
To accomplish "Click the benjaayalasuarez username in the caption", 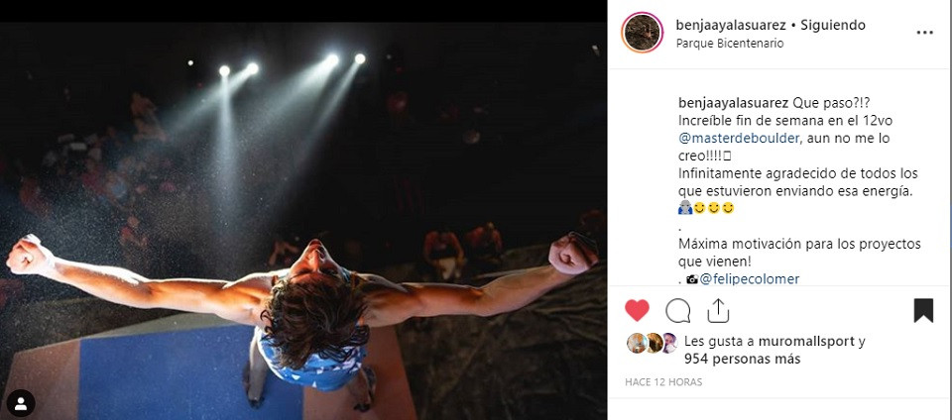I will pos(733,102).
